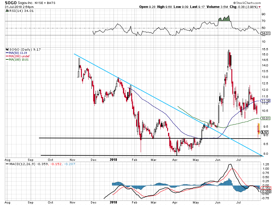
Task: Click the Chg -0.38 (-3.98%) value
Action: pos(244,7)
